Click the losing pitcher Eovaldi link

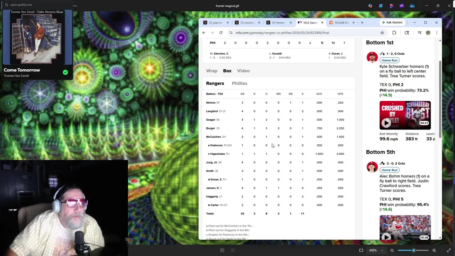point(277,54)
